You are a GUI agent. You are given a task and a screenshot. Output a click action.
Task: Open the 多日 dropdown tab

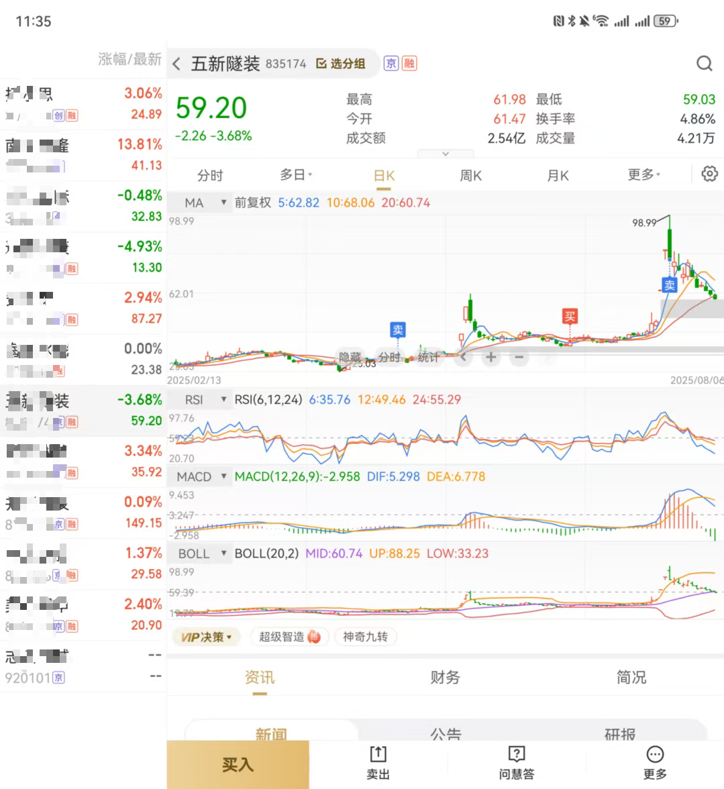pyautogui.click(x=296, y=175)
